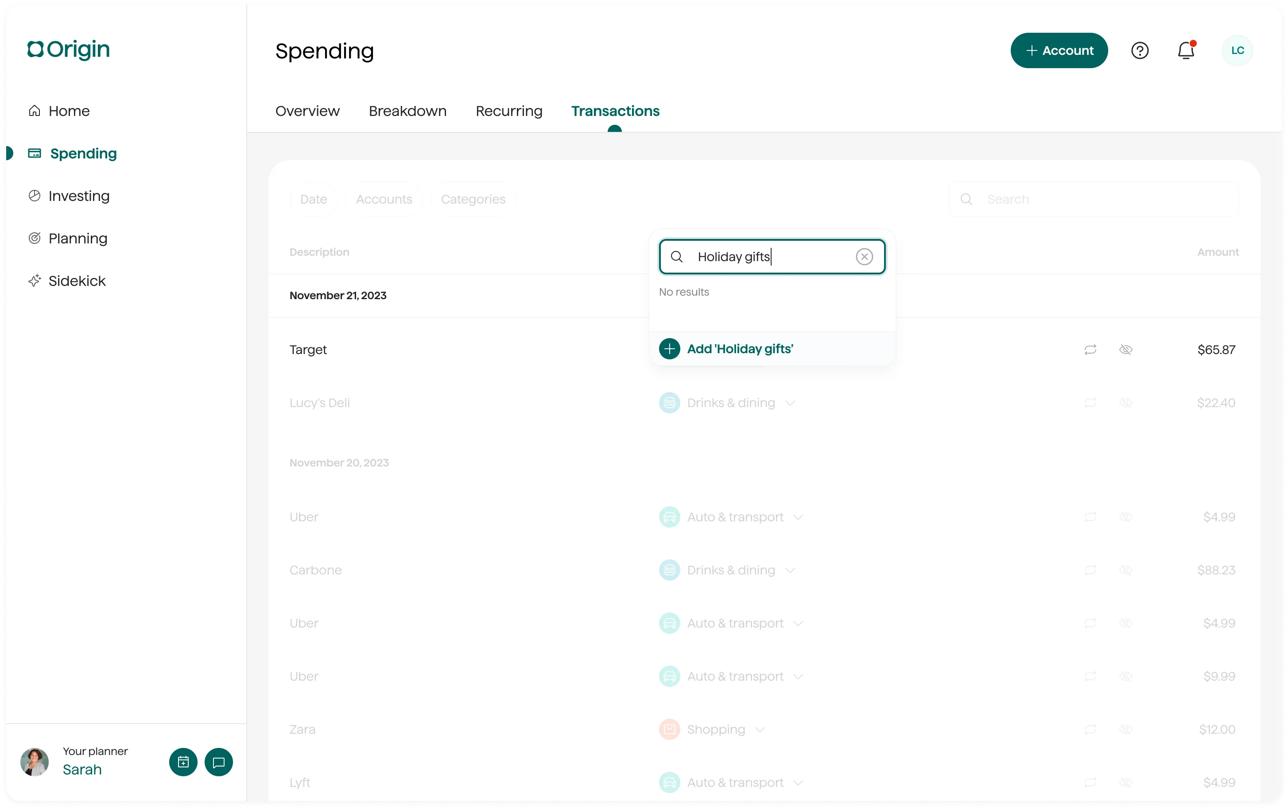Switch to the Breakdown tab

click(x=407, y=111)
